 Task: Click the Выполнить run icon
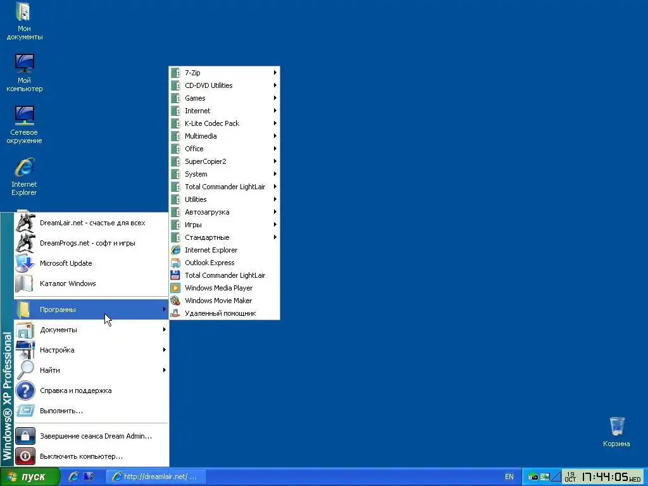25,411
